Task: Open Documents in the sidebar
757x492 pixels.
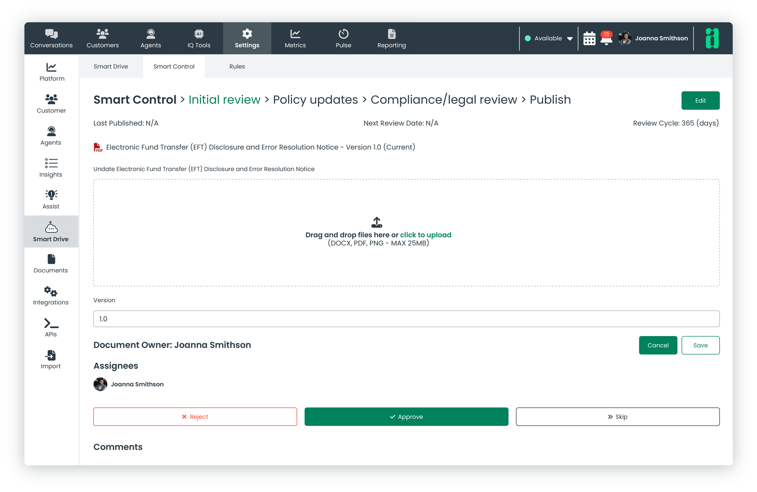Action: coord(51,264)
